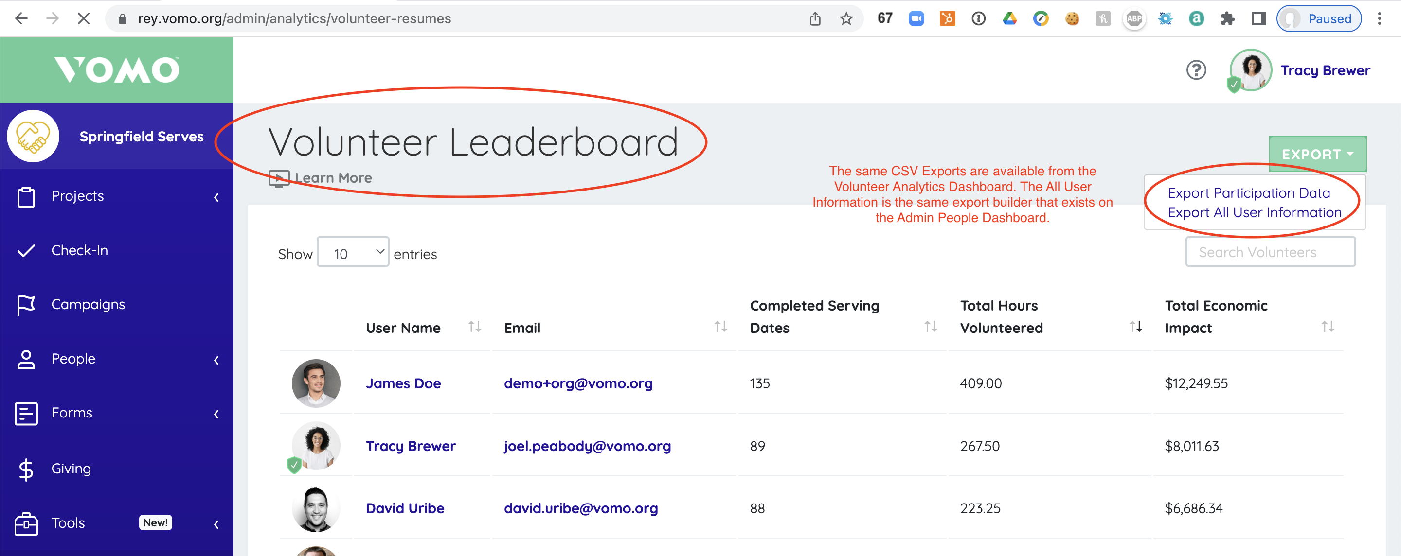Select Export Participation Data
Viewport: 1401px width, 556px height.
[x=1249, y=193]
